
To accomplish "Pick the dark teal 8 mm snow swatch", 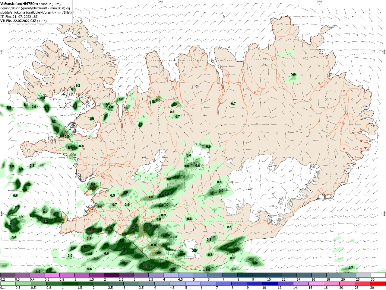I will pos(245,275).
